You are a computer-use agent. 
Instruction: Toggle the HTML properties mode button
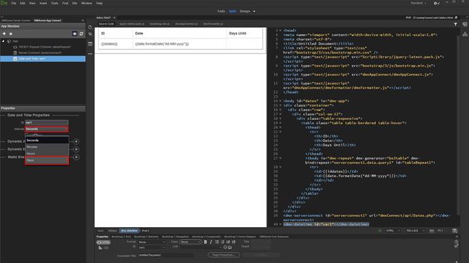click(103, 243)
